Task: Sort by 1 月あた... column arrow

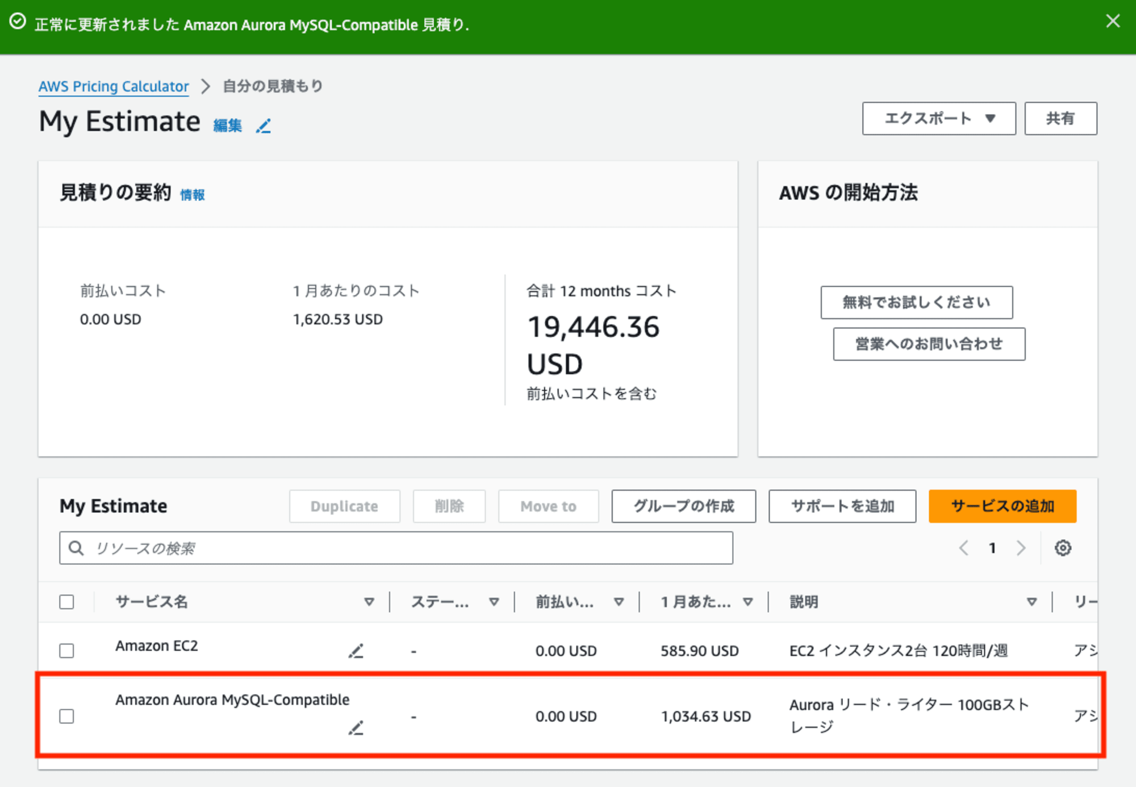Action: coord(748,602)
